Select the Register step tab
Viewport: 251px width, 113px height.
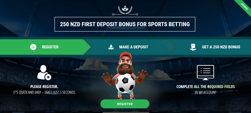point(45,47)
